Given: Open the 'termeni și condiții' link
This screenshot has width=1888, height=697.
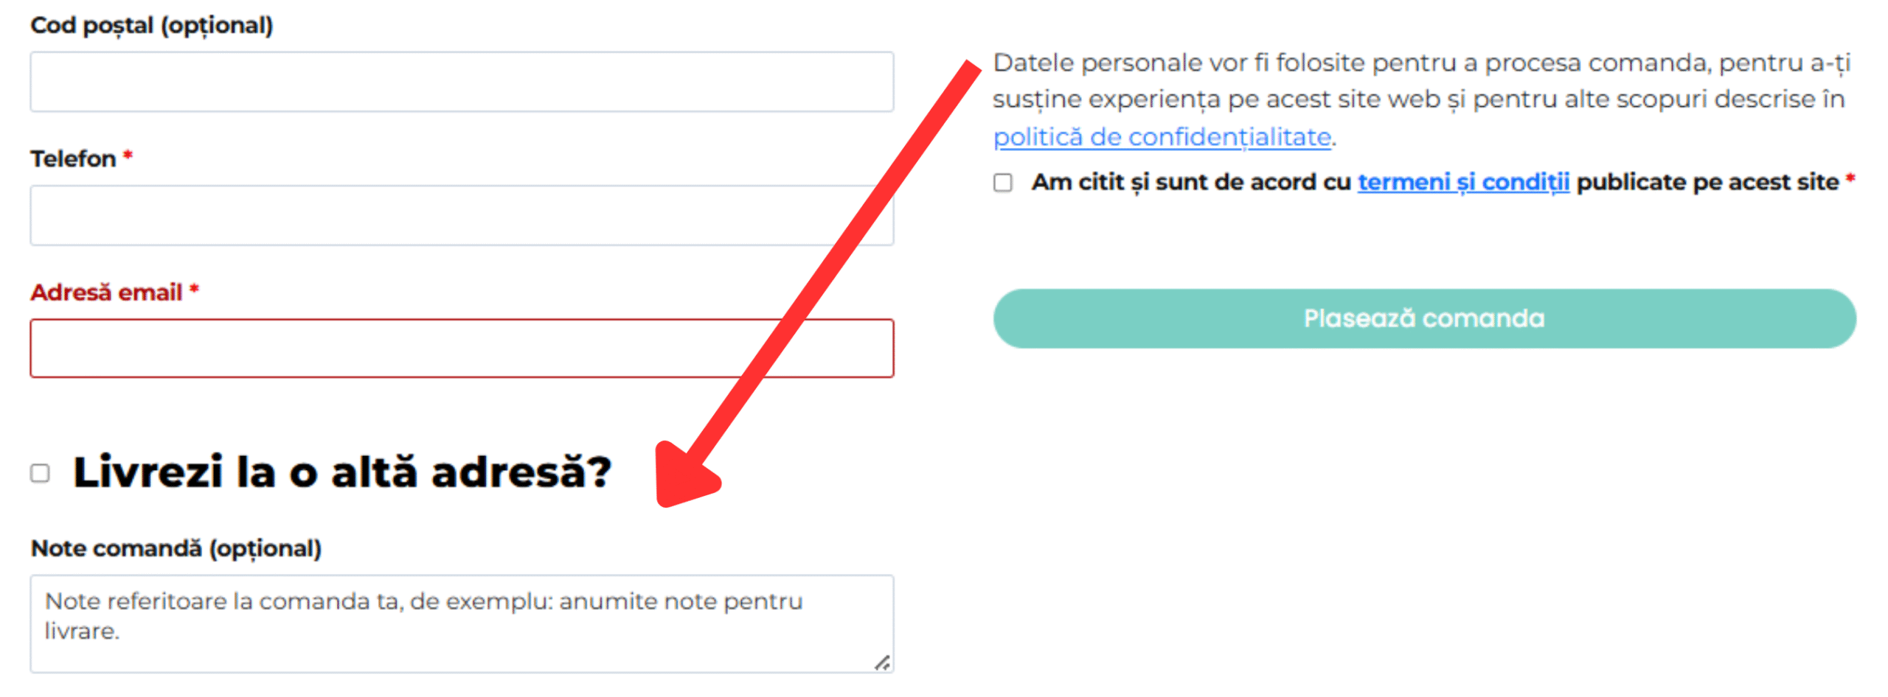Looking at the screenshot, I should point(1463,182).
